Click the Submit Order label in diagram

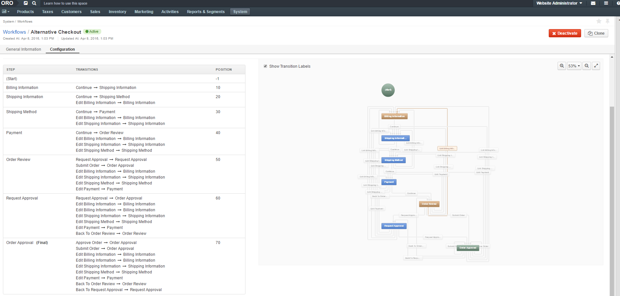point(458,215)
